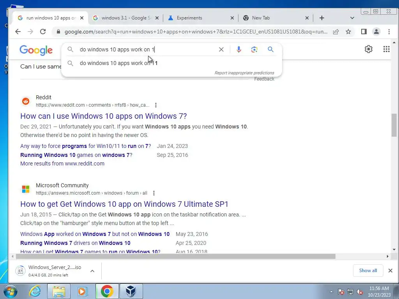Click the network tray icon
Image resolution: width=399 pixels, height=299 pixels.
350,292
